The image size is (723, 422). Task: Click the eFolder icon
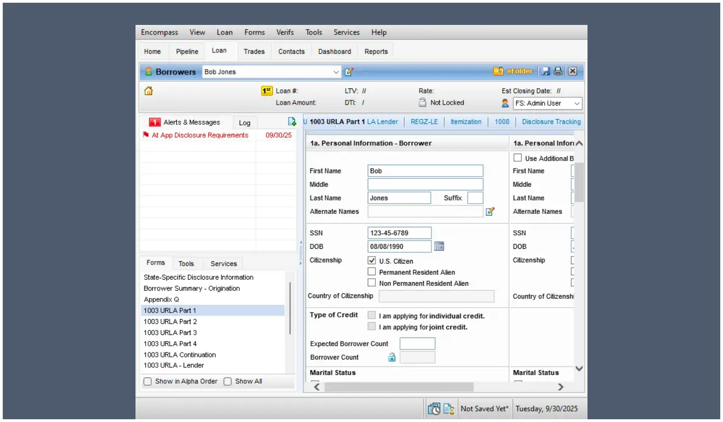[498, 71]
